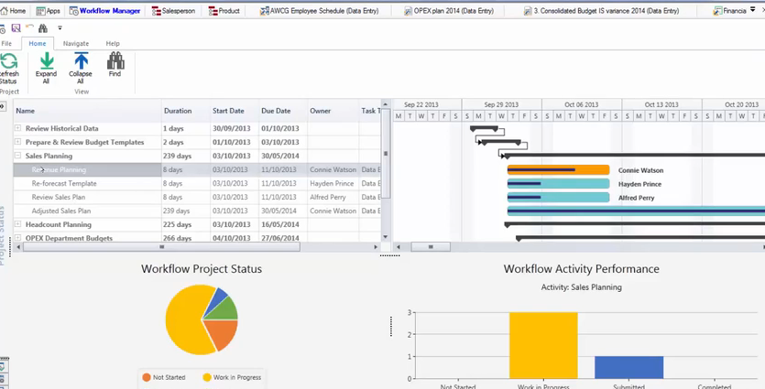
Task: Open the Help ribbon tab
Action: (113, 43)
